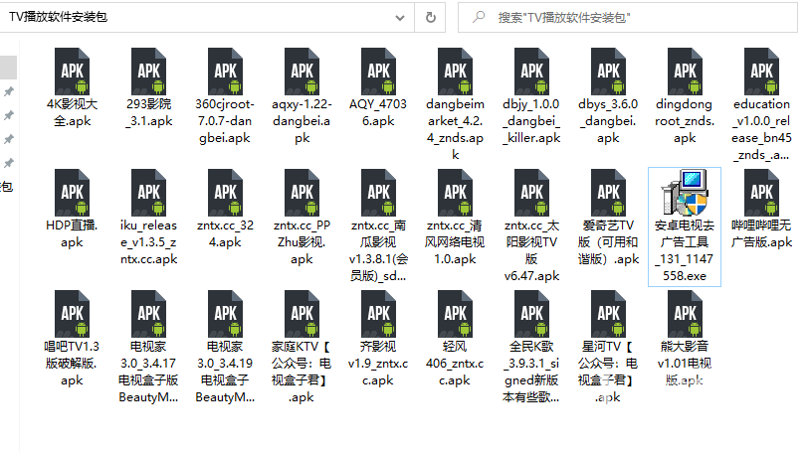Click the label 哔哩哔哩无广告版.apk
The image size is (809, 452).
(x=761, y=233)
